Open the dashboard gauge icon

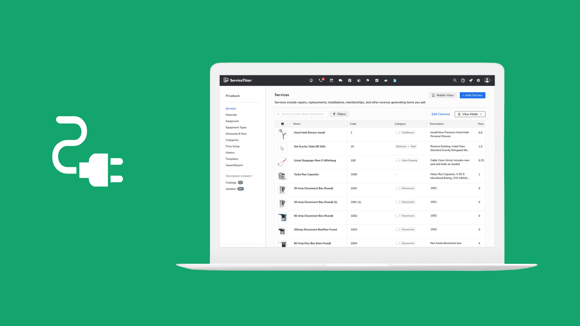click(311, 81)
